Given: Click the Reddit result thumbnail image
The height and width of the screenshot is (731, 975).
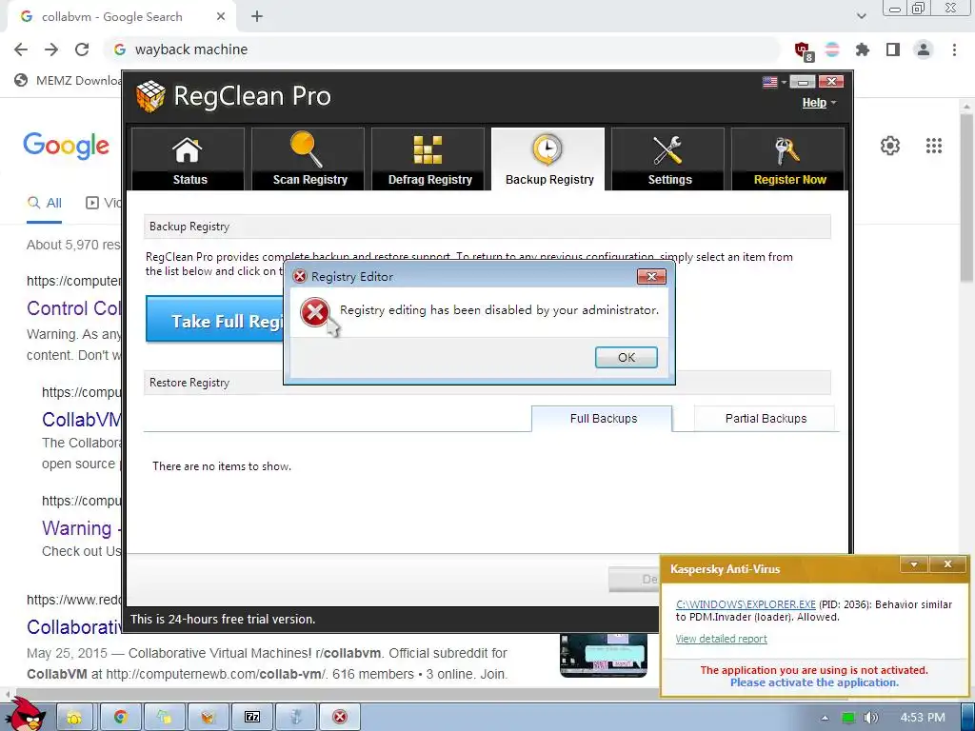Looking at the screenshot, I should [x=603, y=655].
